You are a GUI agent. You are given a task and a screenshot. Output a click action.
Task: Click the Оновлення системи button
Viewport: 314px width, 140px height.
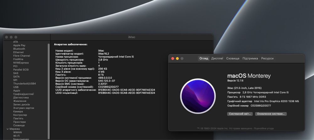[x=271, y=114]
